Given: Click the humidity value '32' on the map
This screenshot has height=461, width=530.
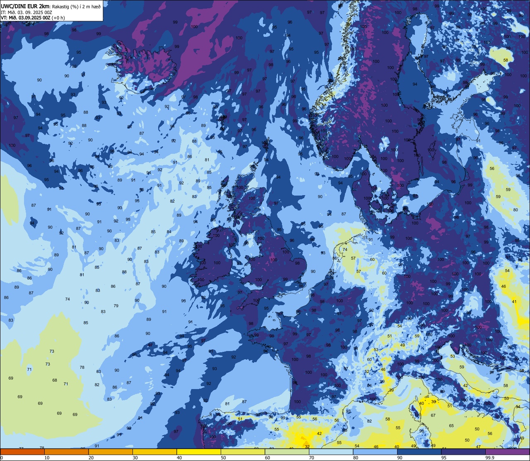Looking at the screenshot, I should pyautogui.click(x=307, y=447).
